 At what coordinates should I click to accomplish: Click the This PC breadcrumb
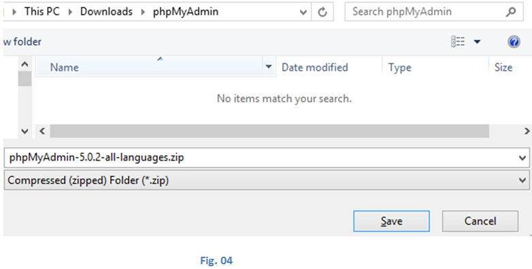42,12
